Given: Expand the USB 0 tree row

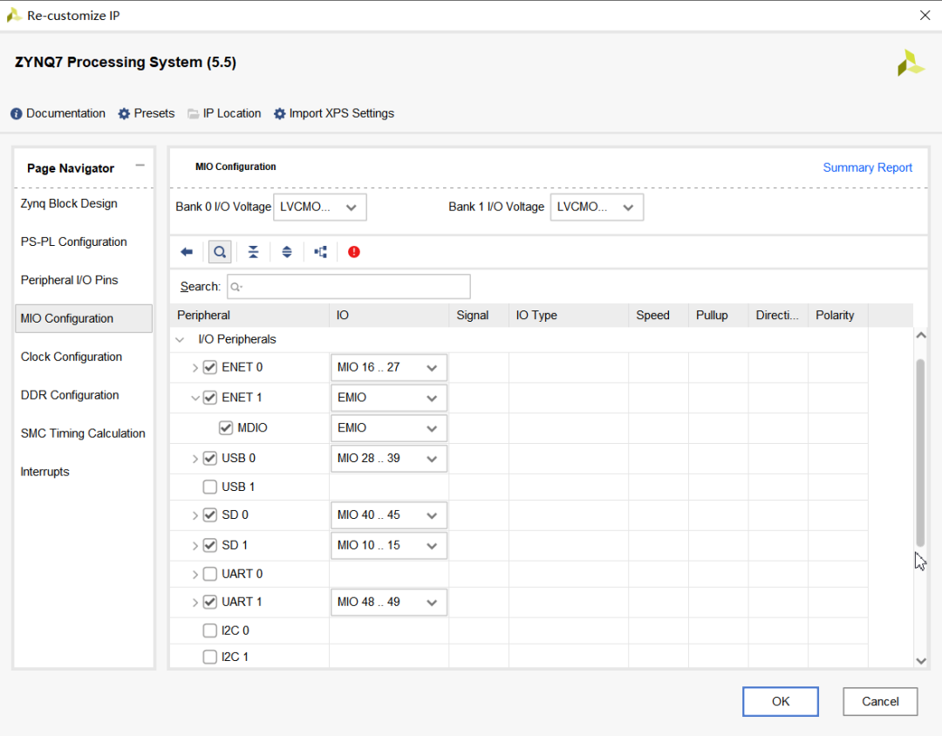Looking at the screenshot, I should 195,459.
